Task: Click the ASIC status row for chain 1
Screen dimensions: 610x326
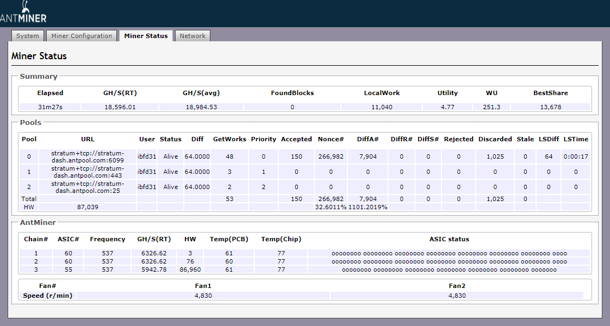Action: [449, 253]
